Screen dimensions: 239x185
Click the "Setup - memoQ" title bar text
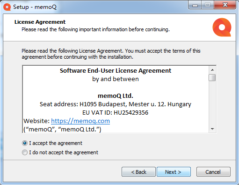click(35, 7)
